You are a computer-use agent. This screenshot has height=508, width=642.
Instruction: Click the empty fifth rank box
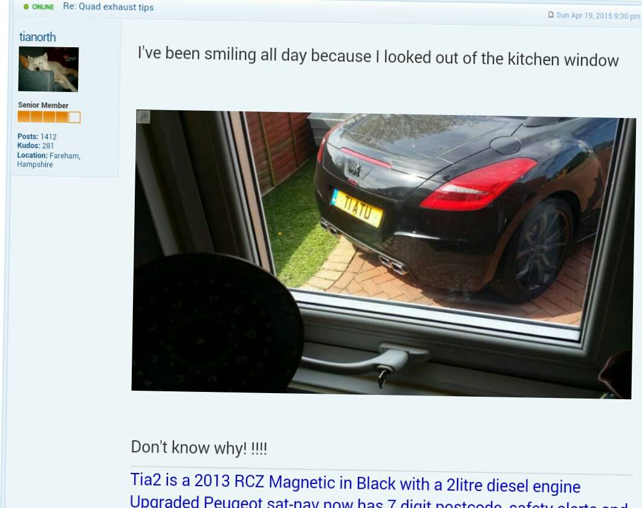click(74, 117)
